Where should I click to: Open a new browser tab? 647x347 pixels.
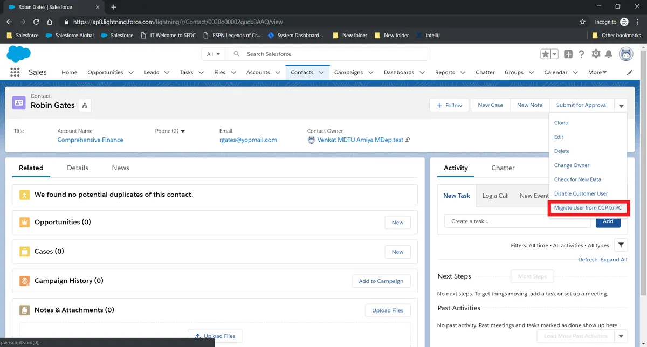point(113,7)
